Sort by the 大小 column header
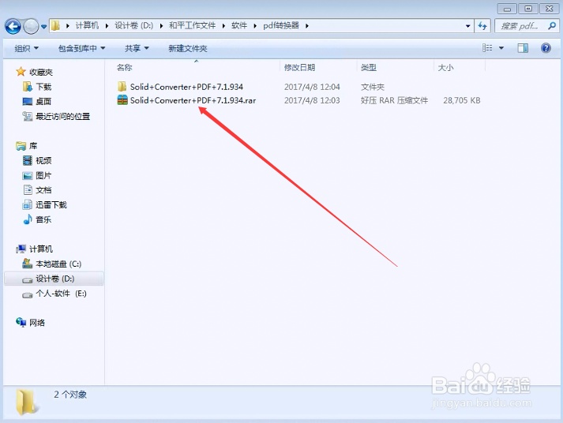Image resolution: width=563 pixels, height=423 pixels. click(x=445, y=67)
